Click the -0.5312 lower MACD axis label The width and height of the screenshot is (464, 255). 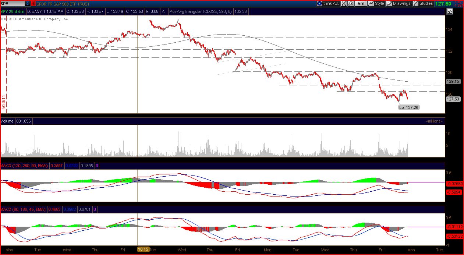454,236
